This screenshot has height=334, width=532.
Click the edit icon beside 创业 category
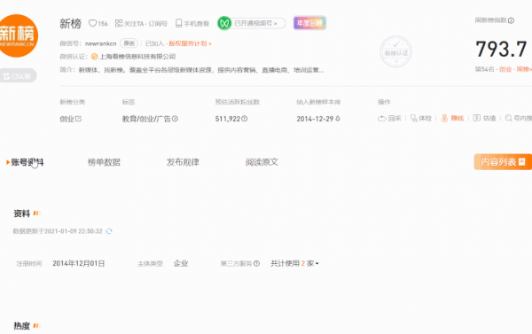coord(78,119)
